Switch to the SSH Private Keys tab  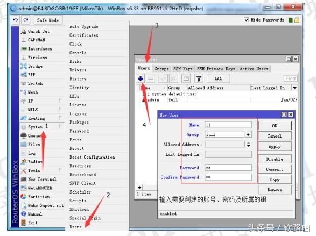[216, 69]
